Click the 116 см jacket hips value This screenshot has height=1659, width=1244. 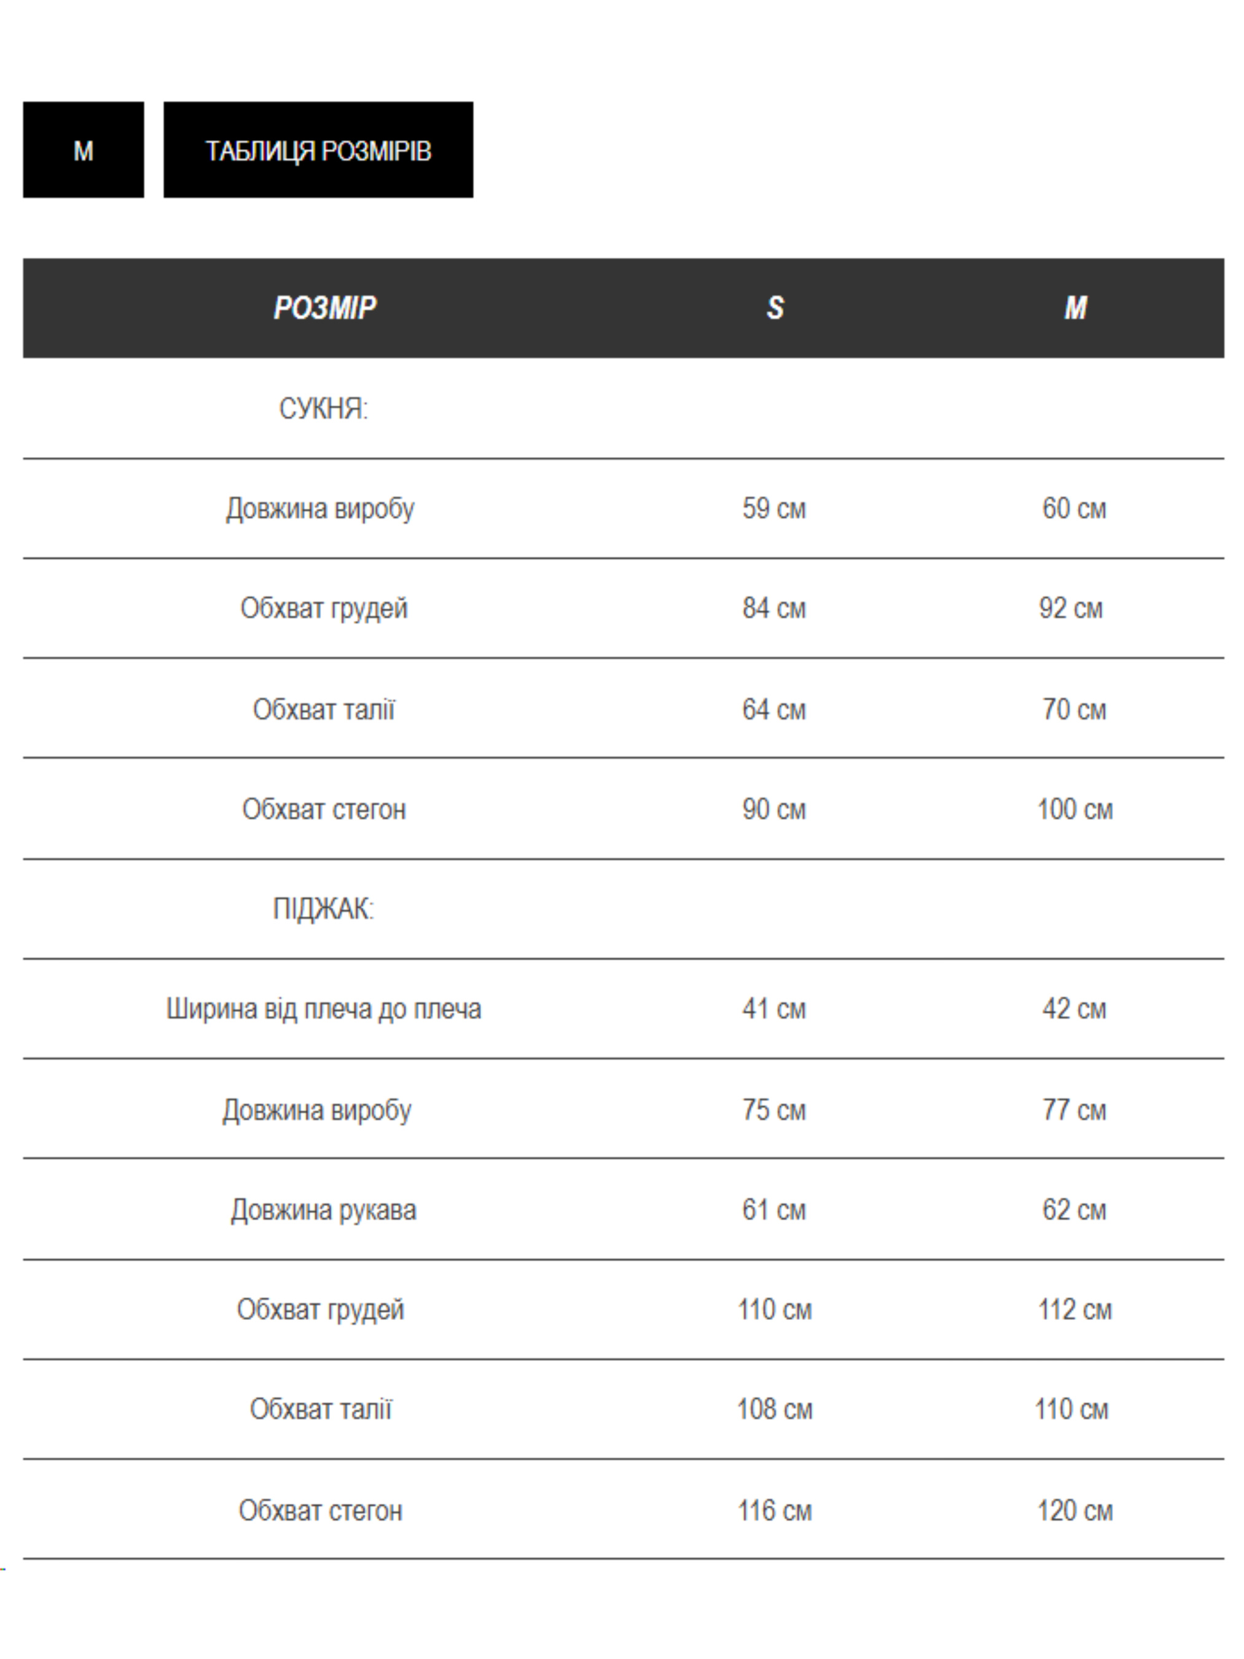coord(775,1510)
